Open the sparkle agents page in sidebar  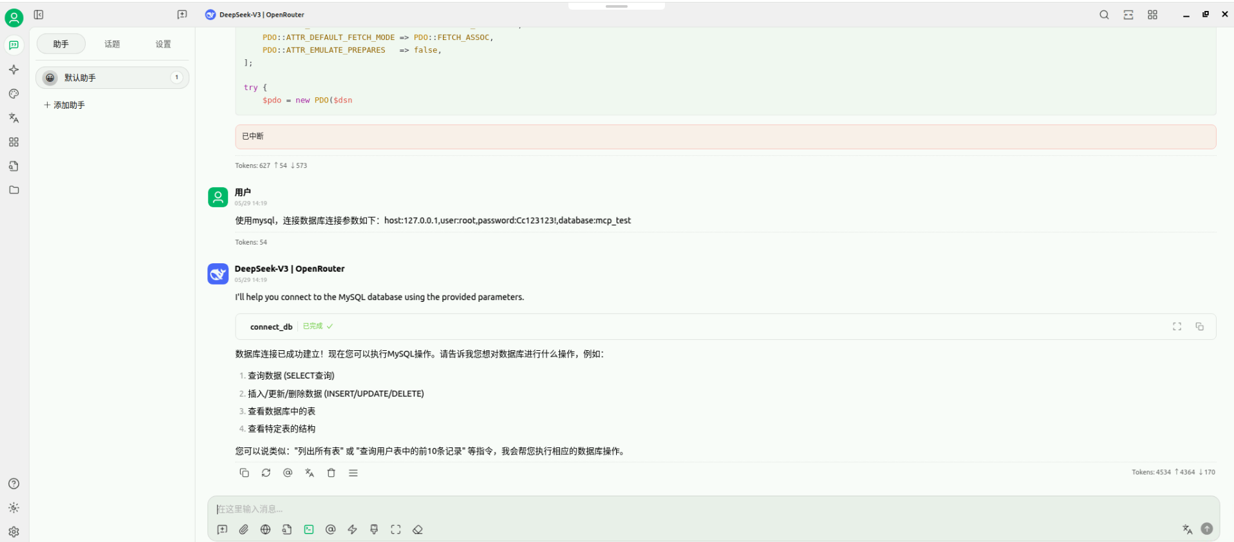click(x=14, y=70)
